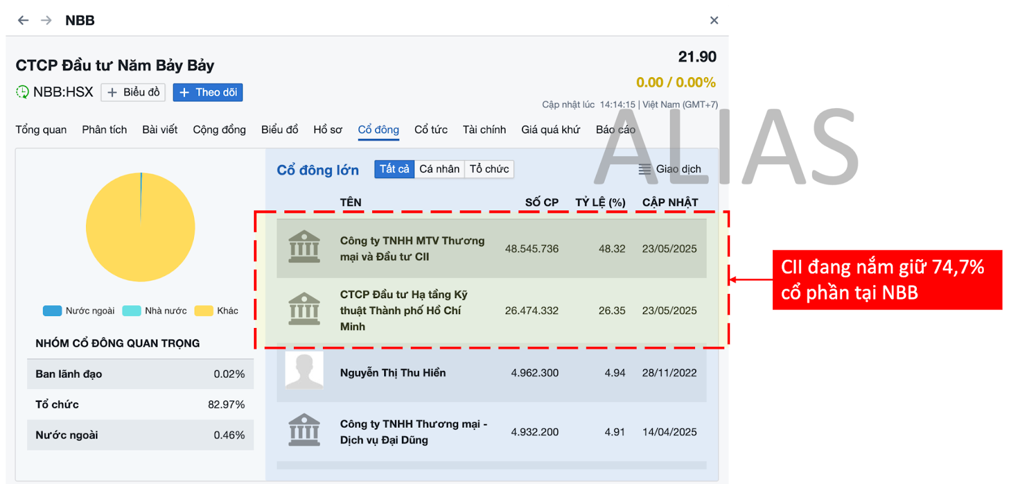Click the Cổ đông lớn heading
The image size is (1011, 484).
pyautogui.click(x=318, y=170)
